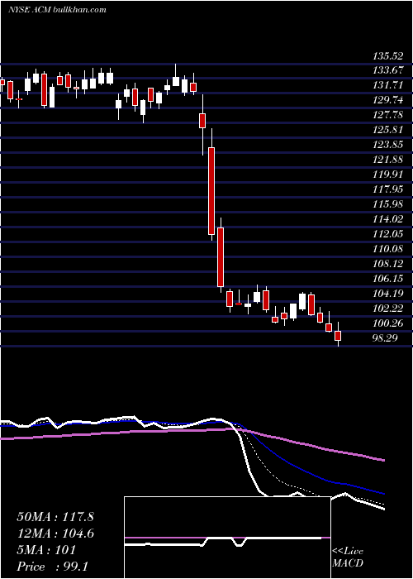Click the 115.98 price axis label

pyautogui.click(x=388, y=204)
